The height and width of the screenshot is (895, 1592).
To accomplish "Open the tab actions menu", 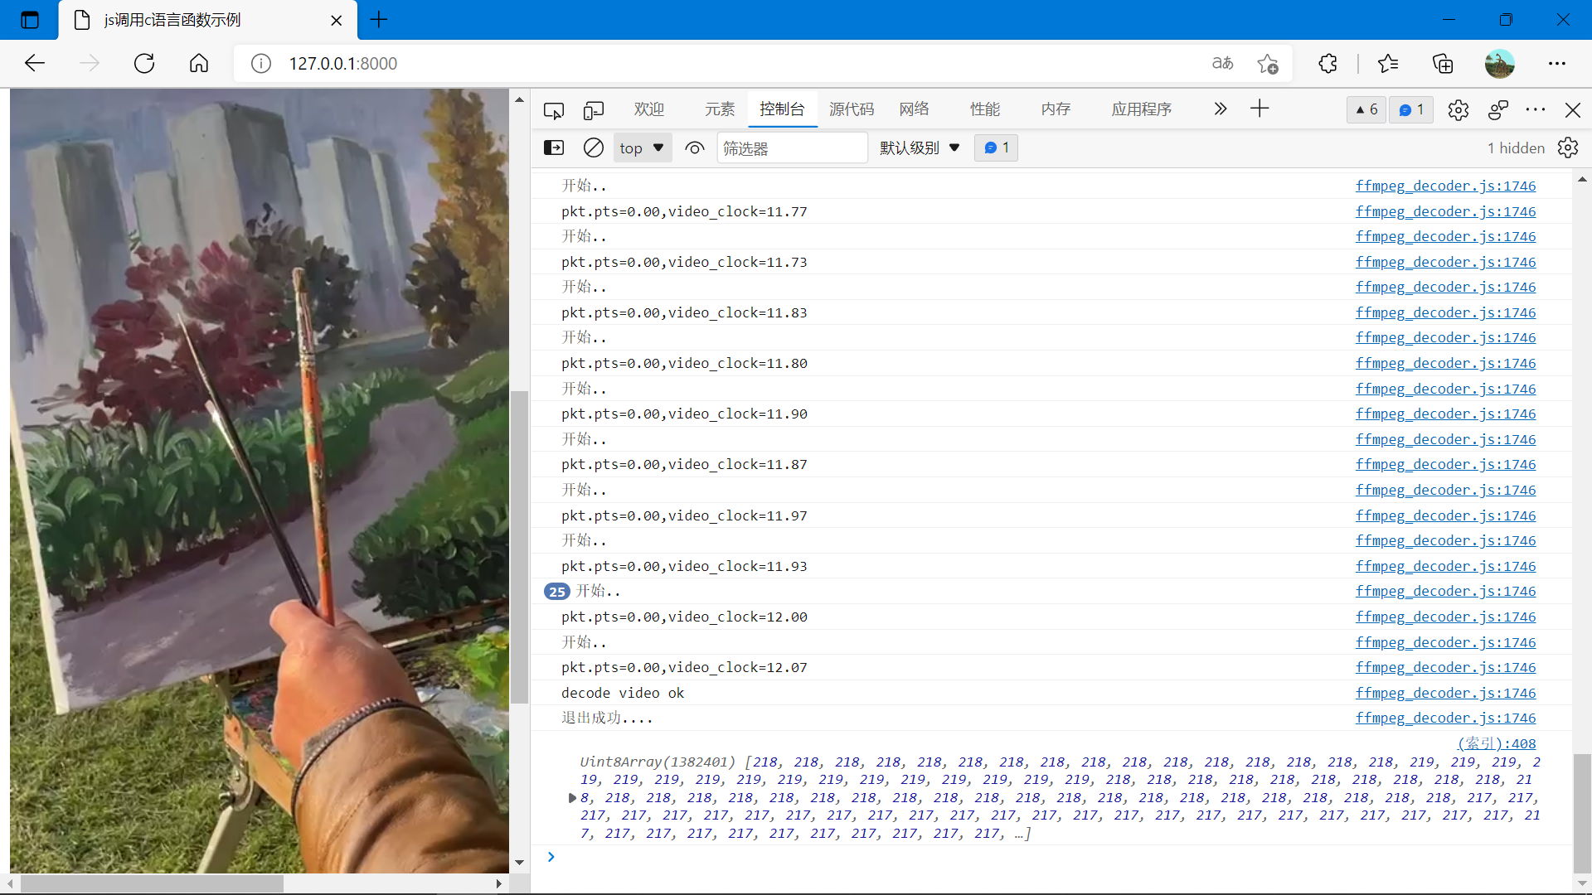I will (30, 20).
